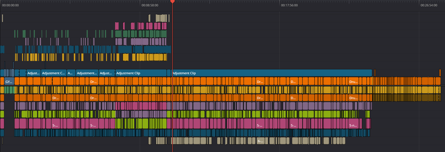Select the short "A..." adjustment clip
This screenshot has height=152, width=445.
[71, 73]
